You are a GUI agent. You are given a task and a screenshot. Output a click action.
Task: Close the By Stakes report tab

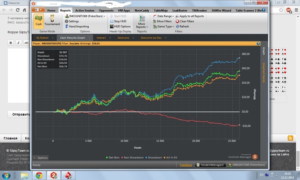pyautogui.click(x=53, y=38)
